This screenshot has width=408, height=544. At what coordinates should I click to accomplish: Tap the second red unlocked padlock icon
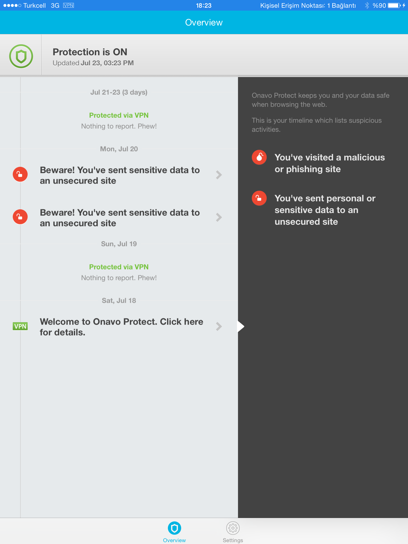pyautogui.click(x=20, y=217)
